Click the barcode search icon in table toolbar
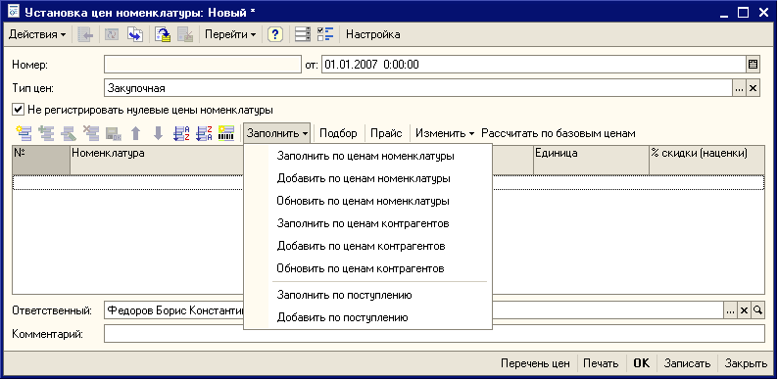The width and height of the screenshot is (778, 380). pos(226,133)
